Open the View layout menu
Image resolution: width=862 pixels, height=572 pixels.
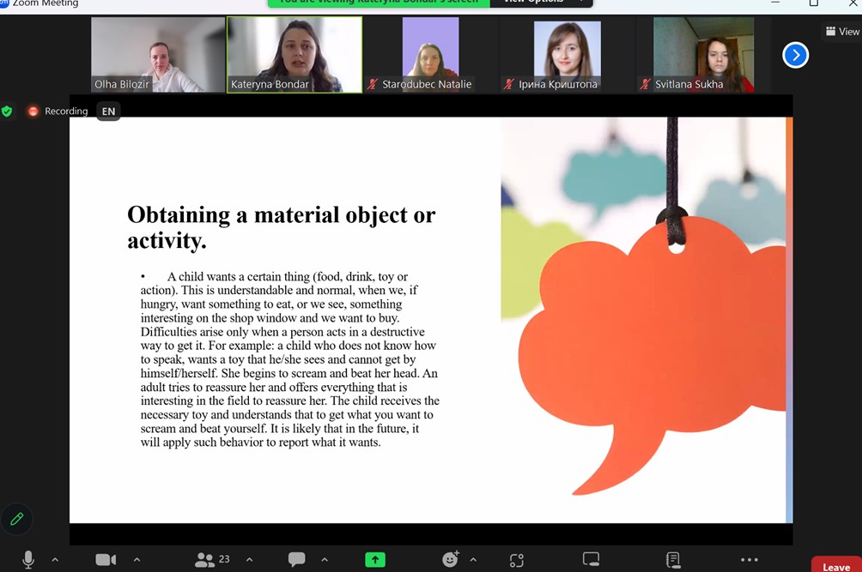coord(842,31)
